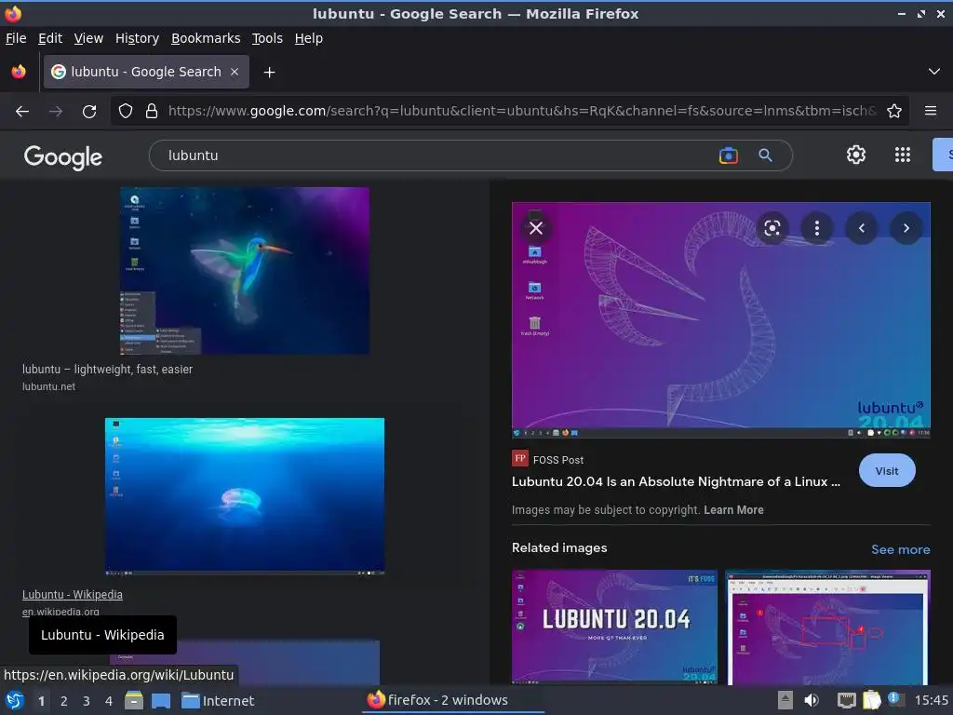Image resolution: width=953 pixels, height=715 pixels.
Task: Show previous image in preview
Action: [861, 228]
